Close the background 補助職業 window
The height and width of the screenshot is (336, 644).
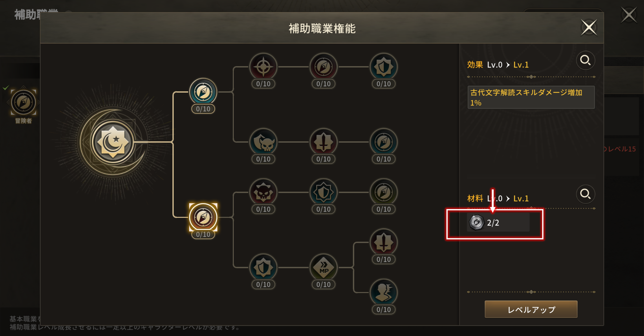tap(628, 15)
